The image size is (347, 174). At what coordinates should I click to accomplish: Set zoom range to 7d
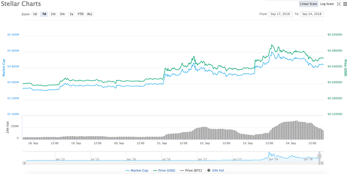pos(44,14)
